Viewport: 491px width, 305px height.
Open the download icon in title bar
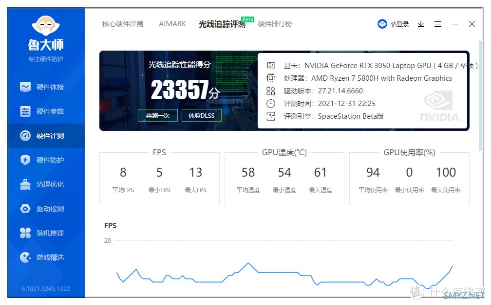pyautogui.click(x=421, y=24)
